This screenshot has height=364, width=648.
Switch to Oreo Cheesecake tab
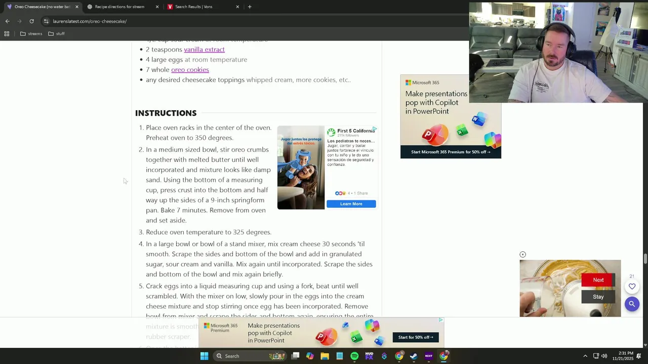click(x=42, y=7)
